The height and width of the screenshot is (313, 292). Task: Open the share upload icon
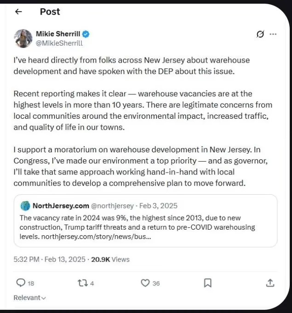click(270, 283)
